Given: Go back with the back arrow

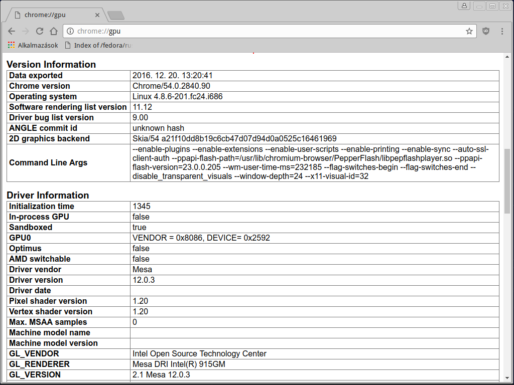Looking at the screenshot, I should tap(12, 31).
